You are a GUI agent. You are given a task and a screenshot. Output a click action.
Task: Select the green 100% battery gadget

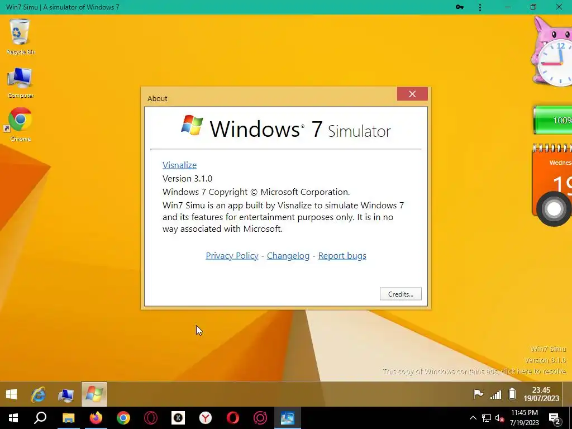click(552, 121)
